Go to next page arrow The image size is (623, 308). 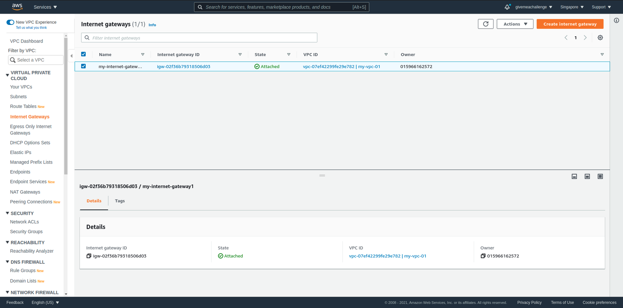[585, 38]
